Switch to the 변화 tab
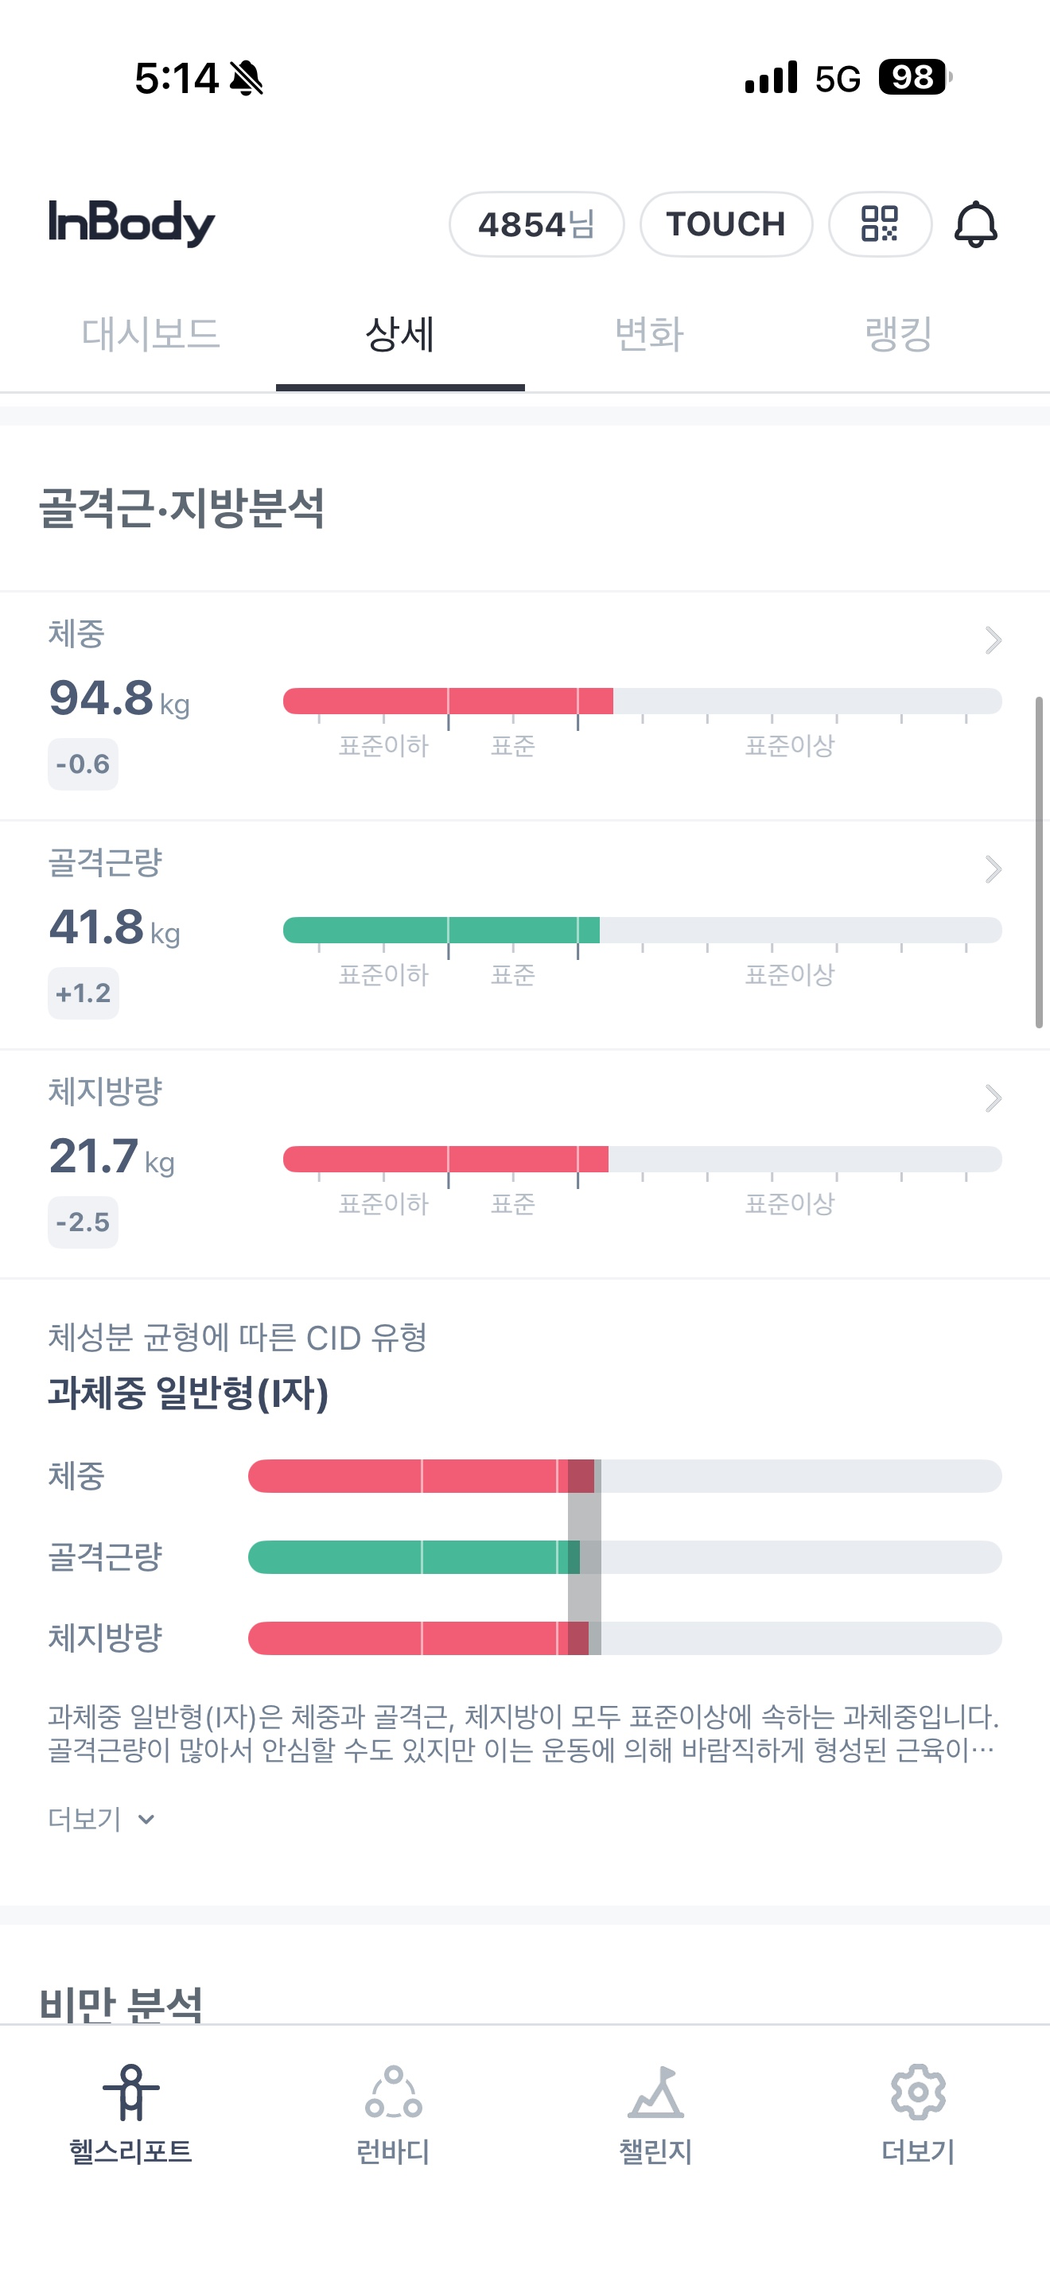 click(x=649, y=335)
